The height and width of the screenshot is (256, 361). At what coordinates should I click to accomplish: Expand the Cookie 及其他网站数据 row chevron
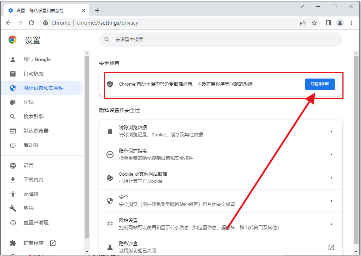coord(331,177)
